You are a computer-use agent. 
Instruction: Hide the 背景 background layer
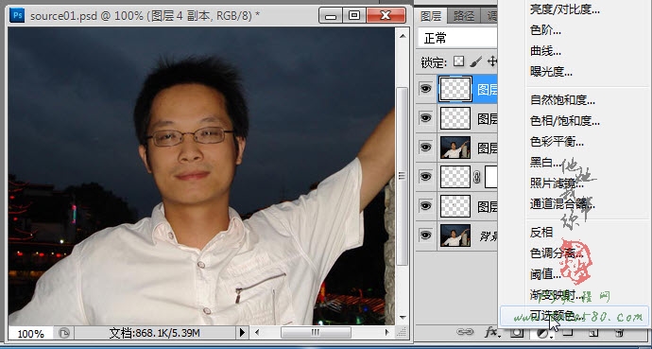pyautogui.click(x=425, y=235)
